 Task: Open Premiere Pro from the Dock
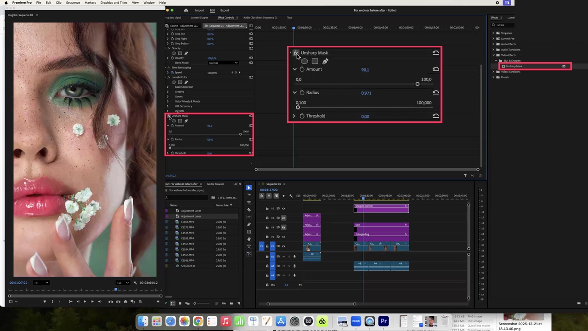pyautogui.click(x=384, y=321)
